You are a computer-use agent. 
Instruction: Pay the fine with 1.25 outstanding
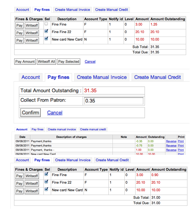[19, 25]
